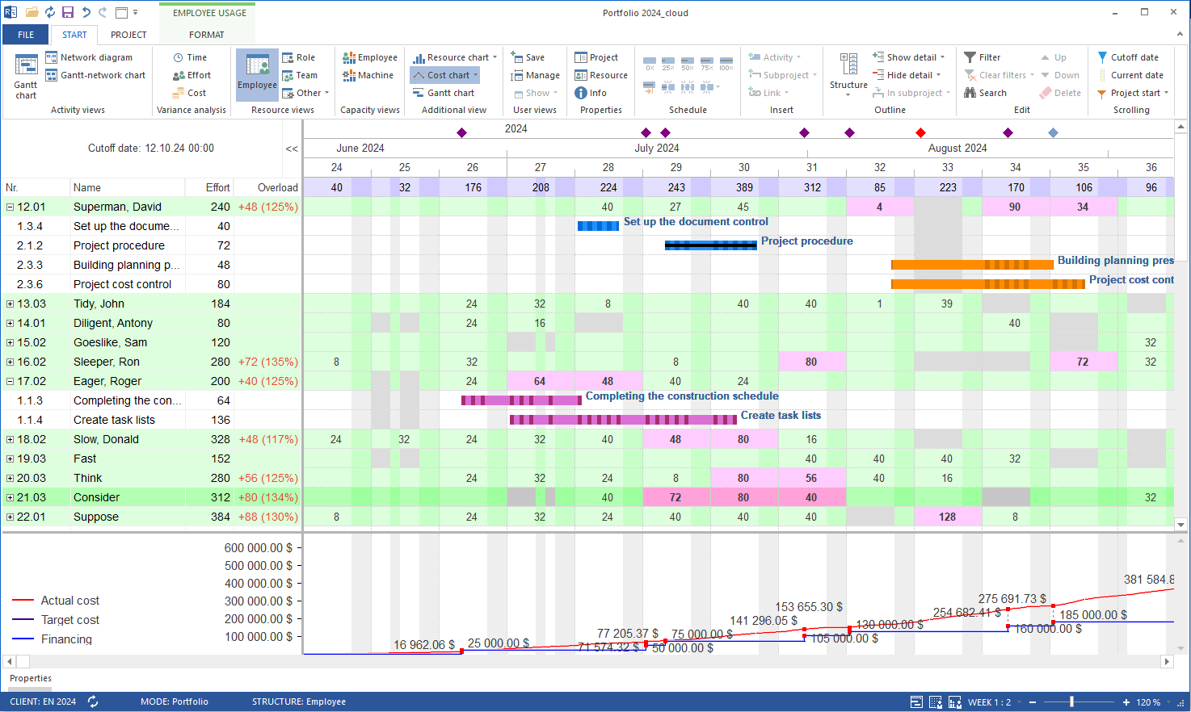Switch to the PROJECT ribbon tab
1191x712 pixels.
click(x=128, y=35)
